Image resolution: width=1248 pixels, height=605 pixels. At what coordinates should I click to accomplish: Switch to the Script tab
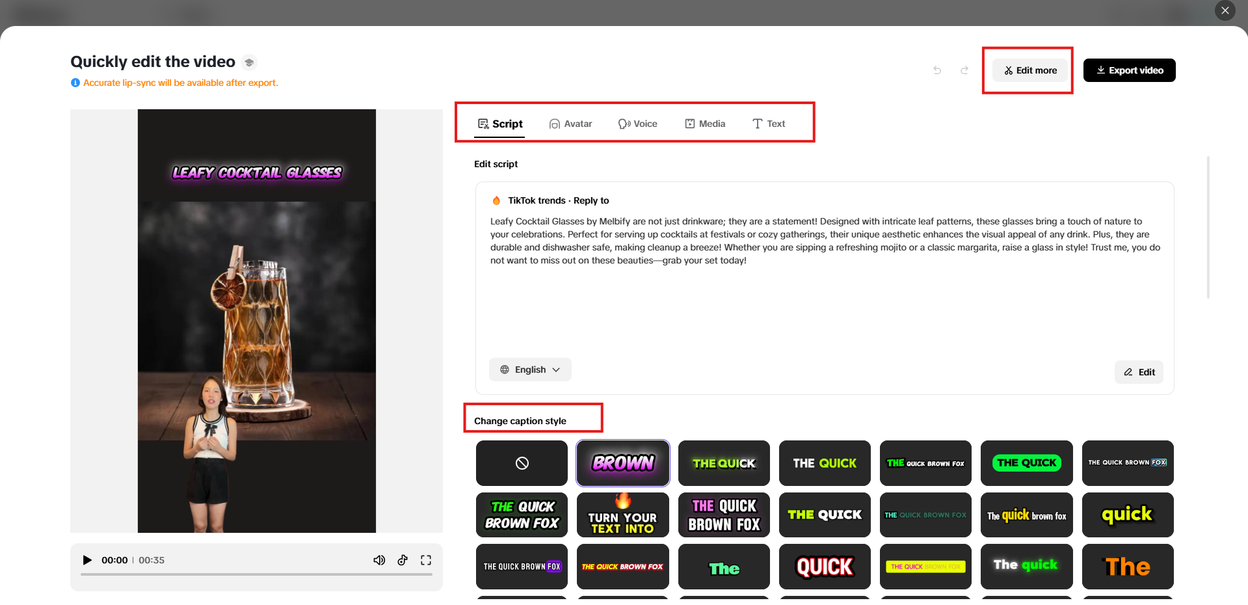[x=500, y=124]
